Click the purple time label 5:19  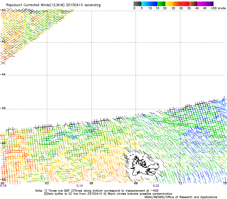[x=79, y=186]
